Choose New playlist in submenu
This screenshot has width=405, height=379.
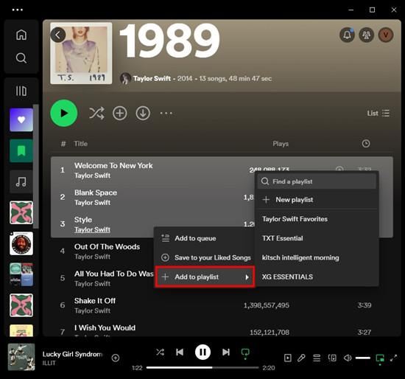(317, 200)
